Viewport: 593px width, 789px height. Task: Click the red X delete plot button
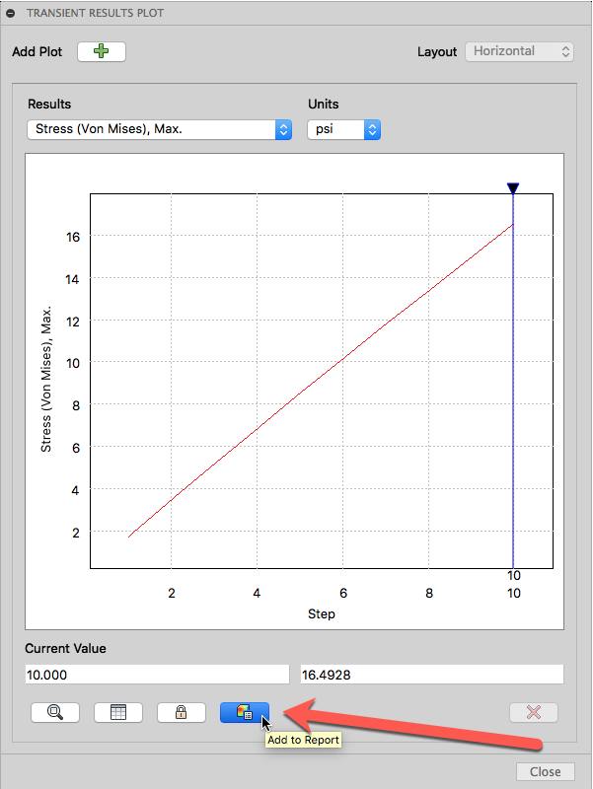tap(534, 712)
